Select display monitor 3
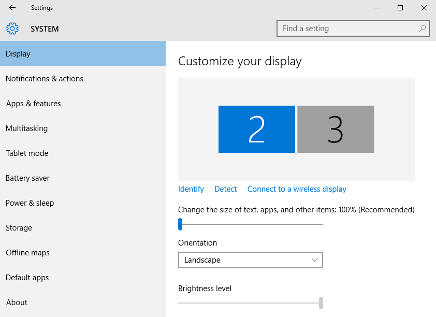Screen dimensions: 436x317 click(x=336, y=129)
